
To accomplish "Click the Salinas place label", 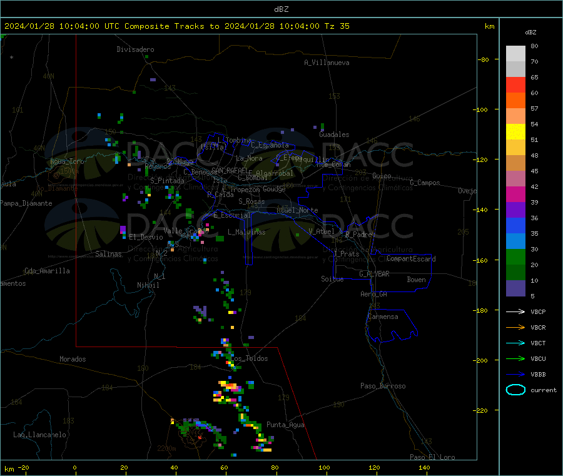I will click(108, 254).
